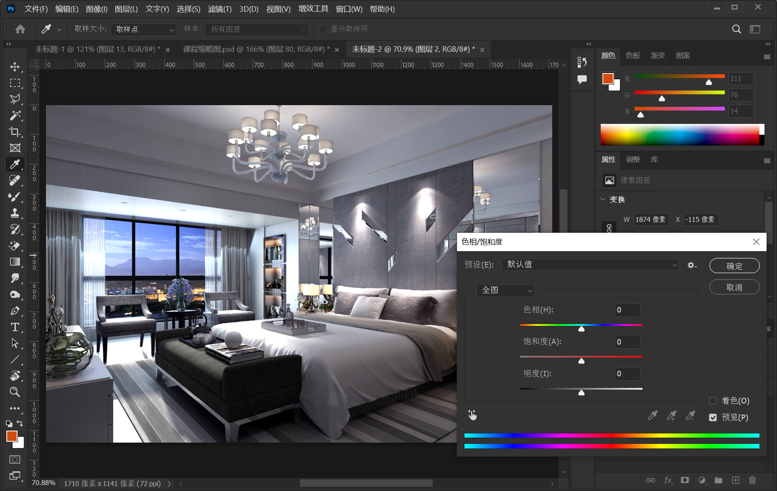Open the Filter (滤镜) menu

tap(220, 9)
